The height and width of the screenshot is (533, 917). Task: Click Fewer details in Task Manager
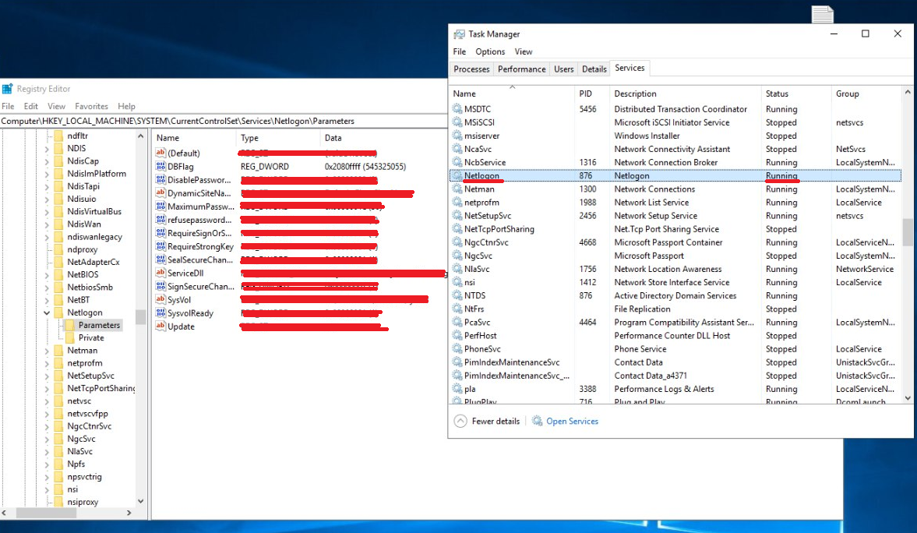[496, 422]
